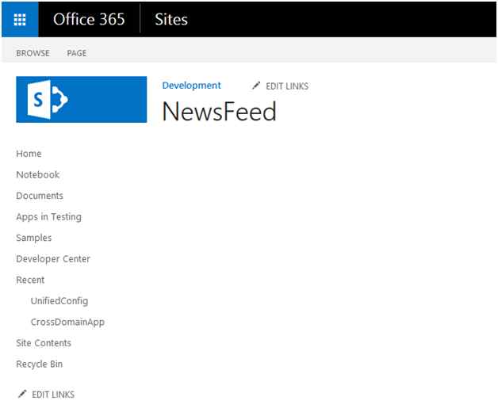Screen dimensions: 498x416
Task: Open the app launcher grid icon
Action: click(20, 19)
